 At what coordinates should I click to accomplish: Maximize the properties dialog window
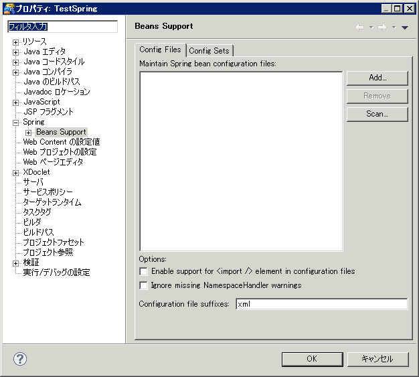(x=398, y=9)
